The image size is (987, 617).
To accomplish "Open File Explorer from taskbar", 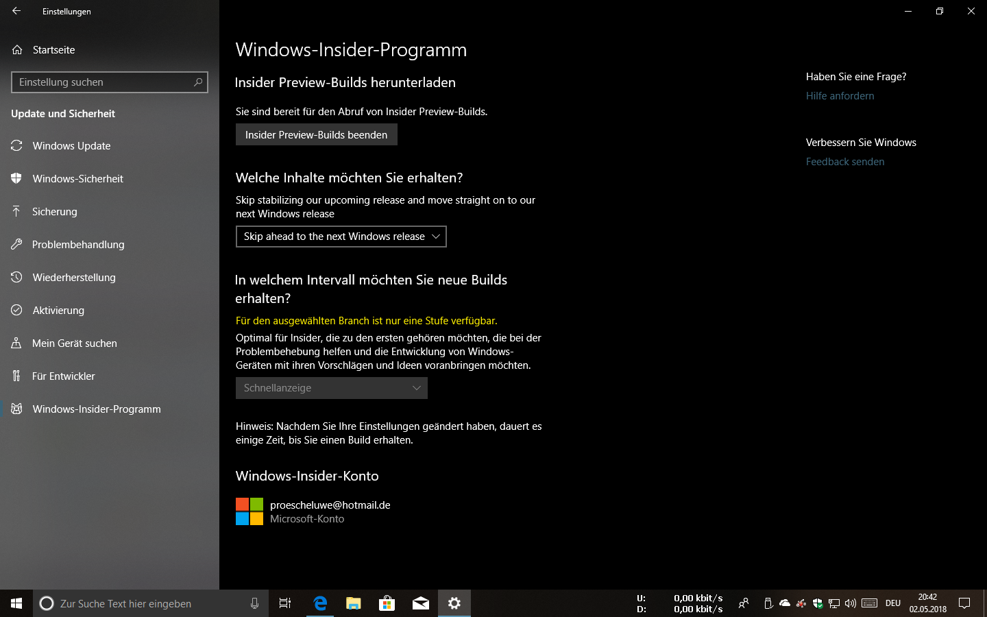I will 354,603.
